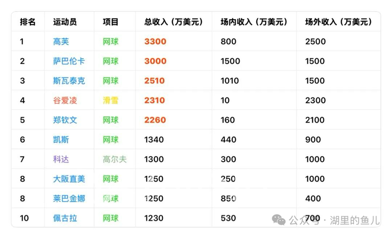Click the 场内收入（万美元） column header
Screen dimensions: 392x238
(254, 22)
